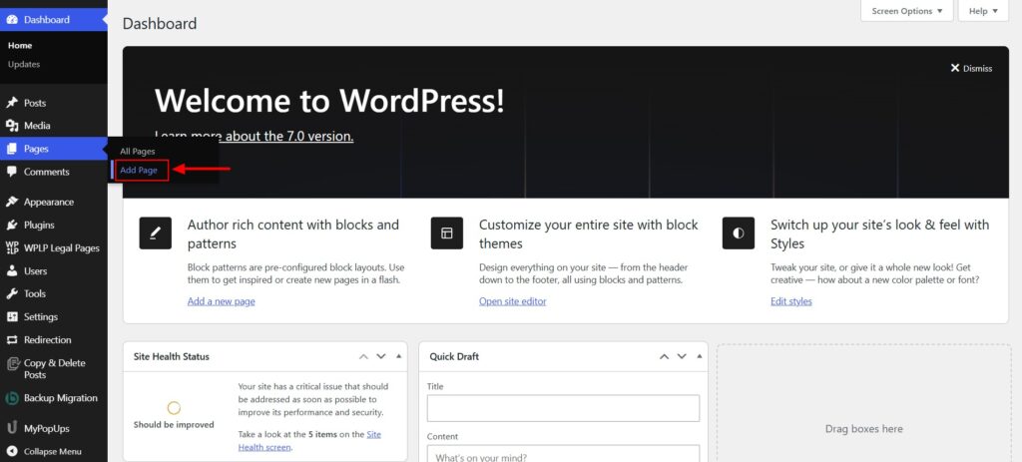The width and height of the screenshot is (1022, 462).
Task: Click the 'Add a new page' link
Action: pyautogui.click(x=221, y=301)
